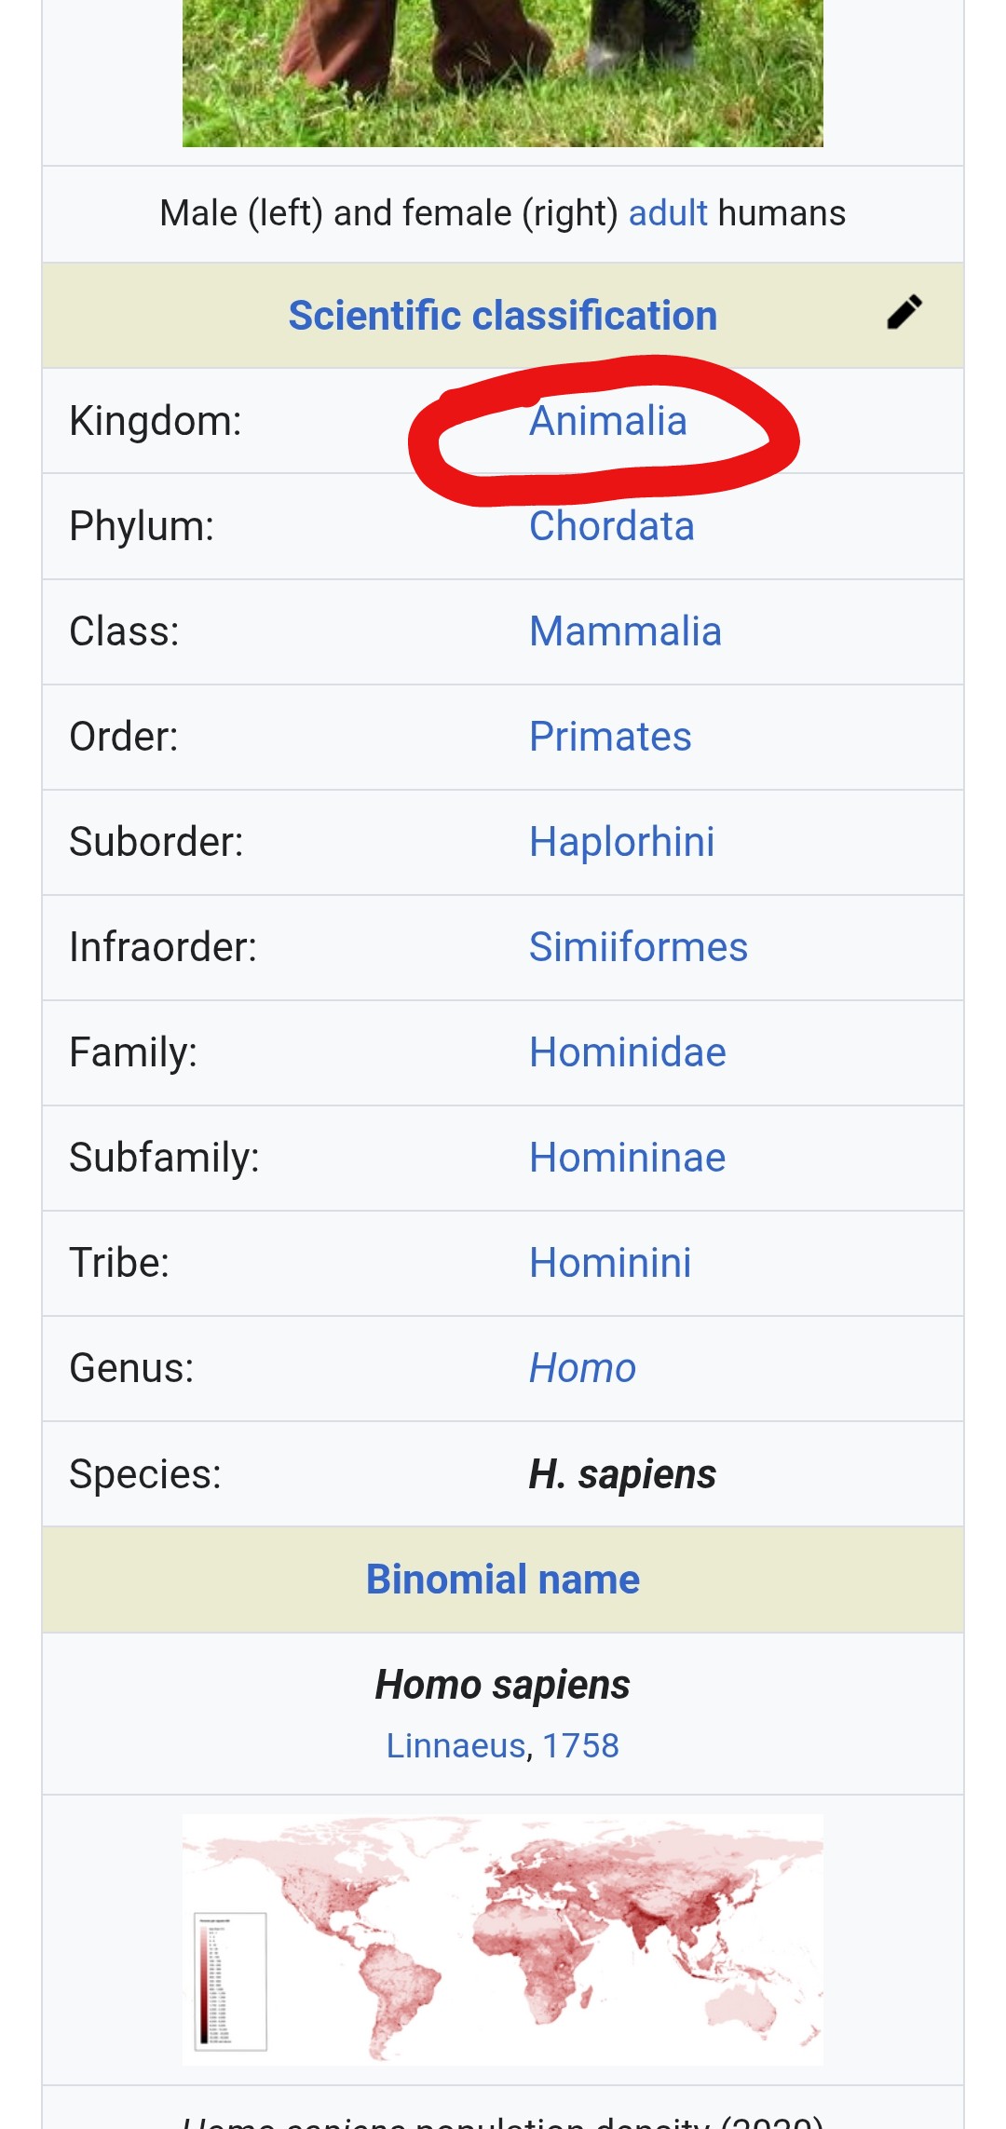
Task: Visit the Homininae subfamily link
Action: (x=627, y=1158)
